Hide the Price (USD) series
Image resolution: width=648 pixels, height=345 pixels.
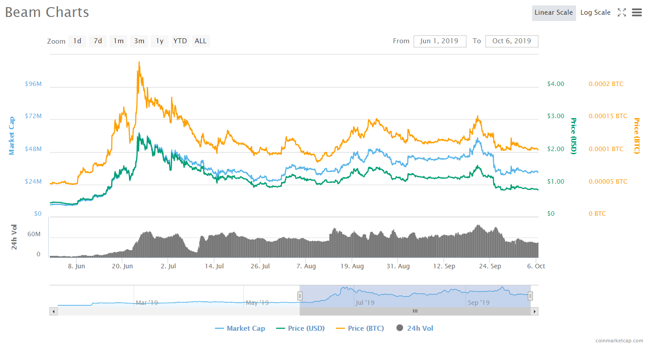[x=301, y=329]
